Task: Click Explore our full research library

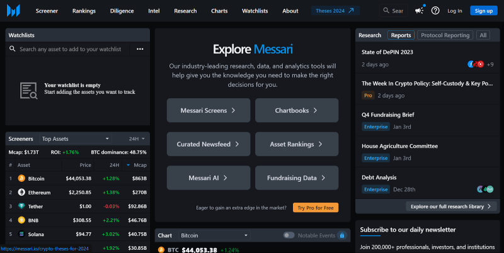Action: pyautogui.click(x=451, y=206)
